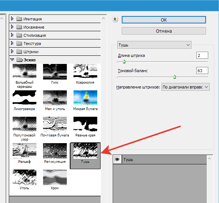Pick the Мокрая бумага filter thumbnail
This screenshot has height=203, width=219.
pos(85,98)
